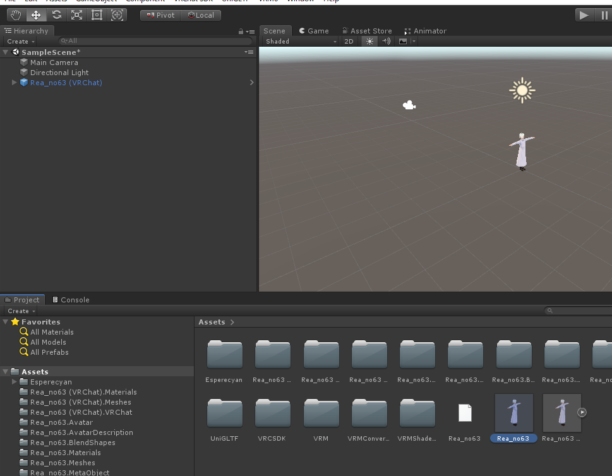Select the avatar model in scene view
This screenshot has height=476, width=612.
tap(522, 152)
